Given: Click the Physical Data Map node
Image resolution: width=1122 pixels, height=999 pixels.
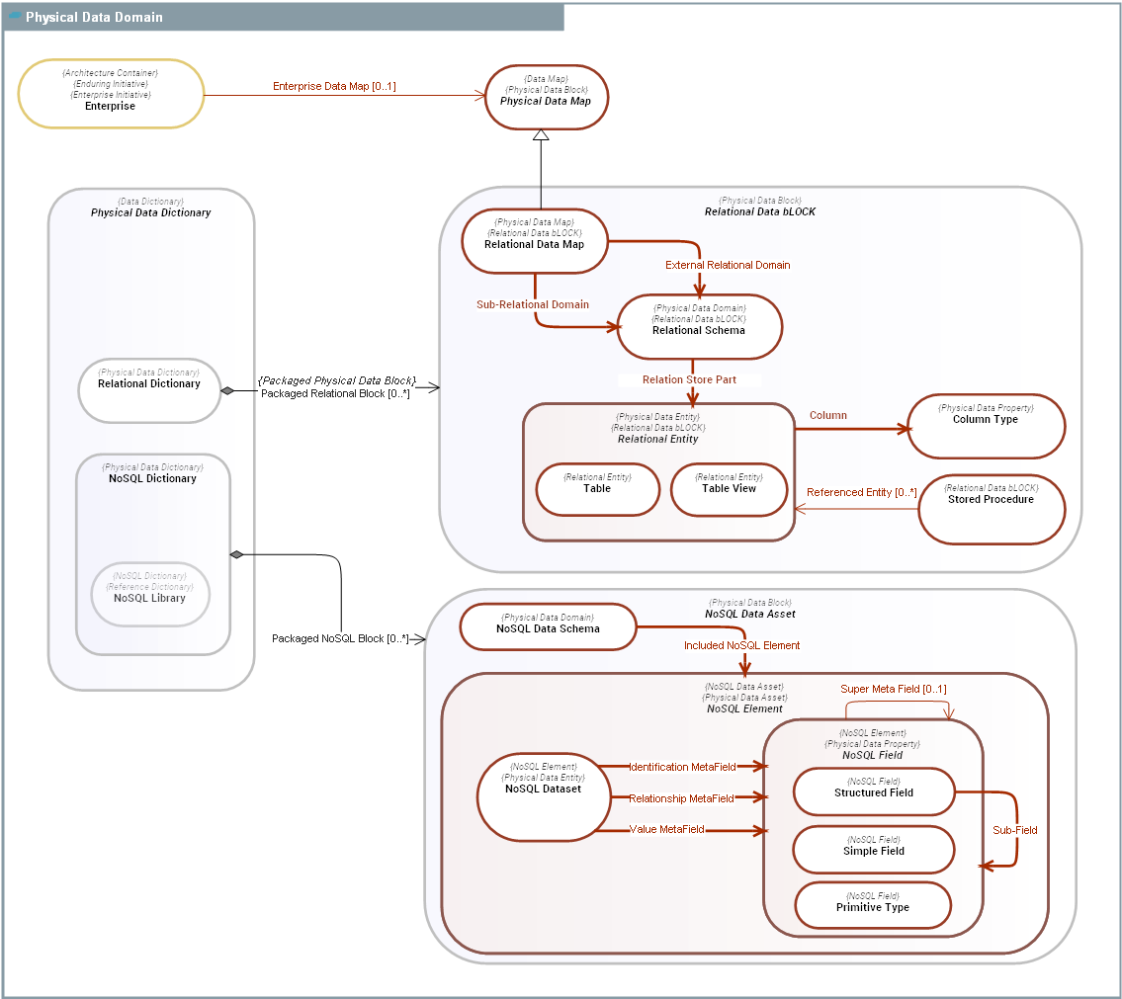Looking at the screenshot, I should point(546,96).
